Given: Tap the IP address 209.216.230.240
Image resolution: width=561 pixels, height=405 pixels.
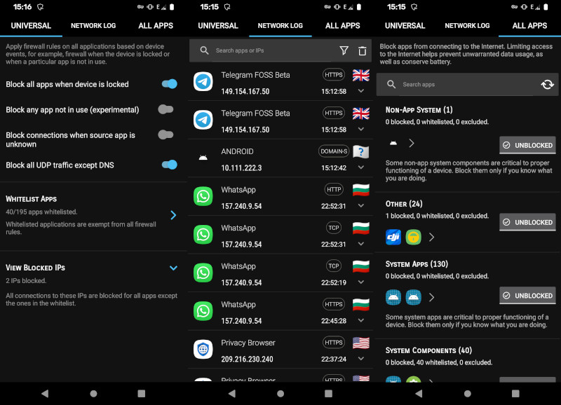Looking at the screenshot, I should (x=247, y=359).
